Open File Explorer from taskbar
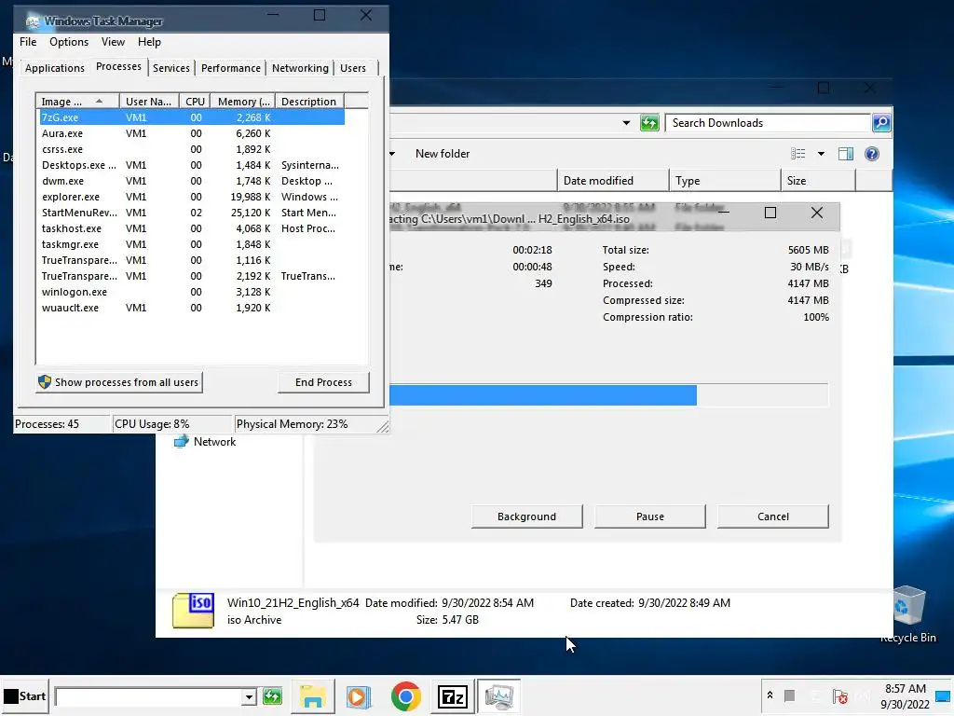The width and height of the screenshot is (954, 716). (x=313, y=696)
